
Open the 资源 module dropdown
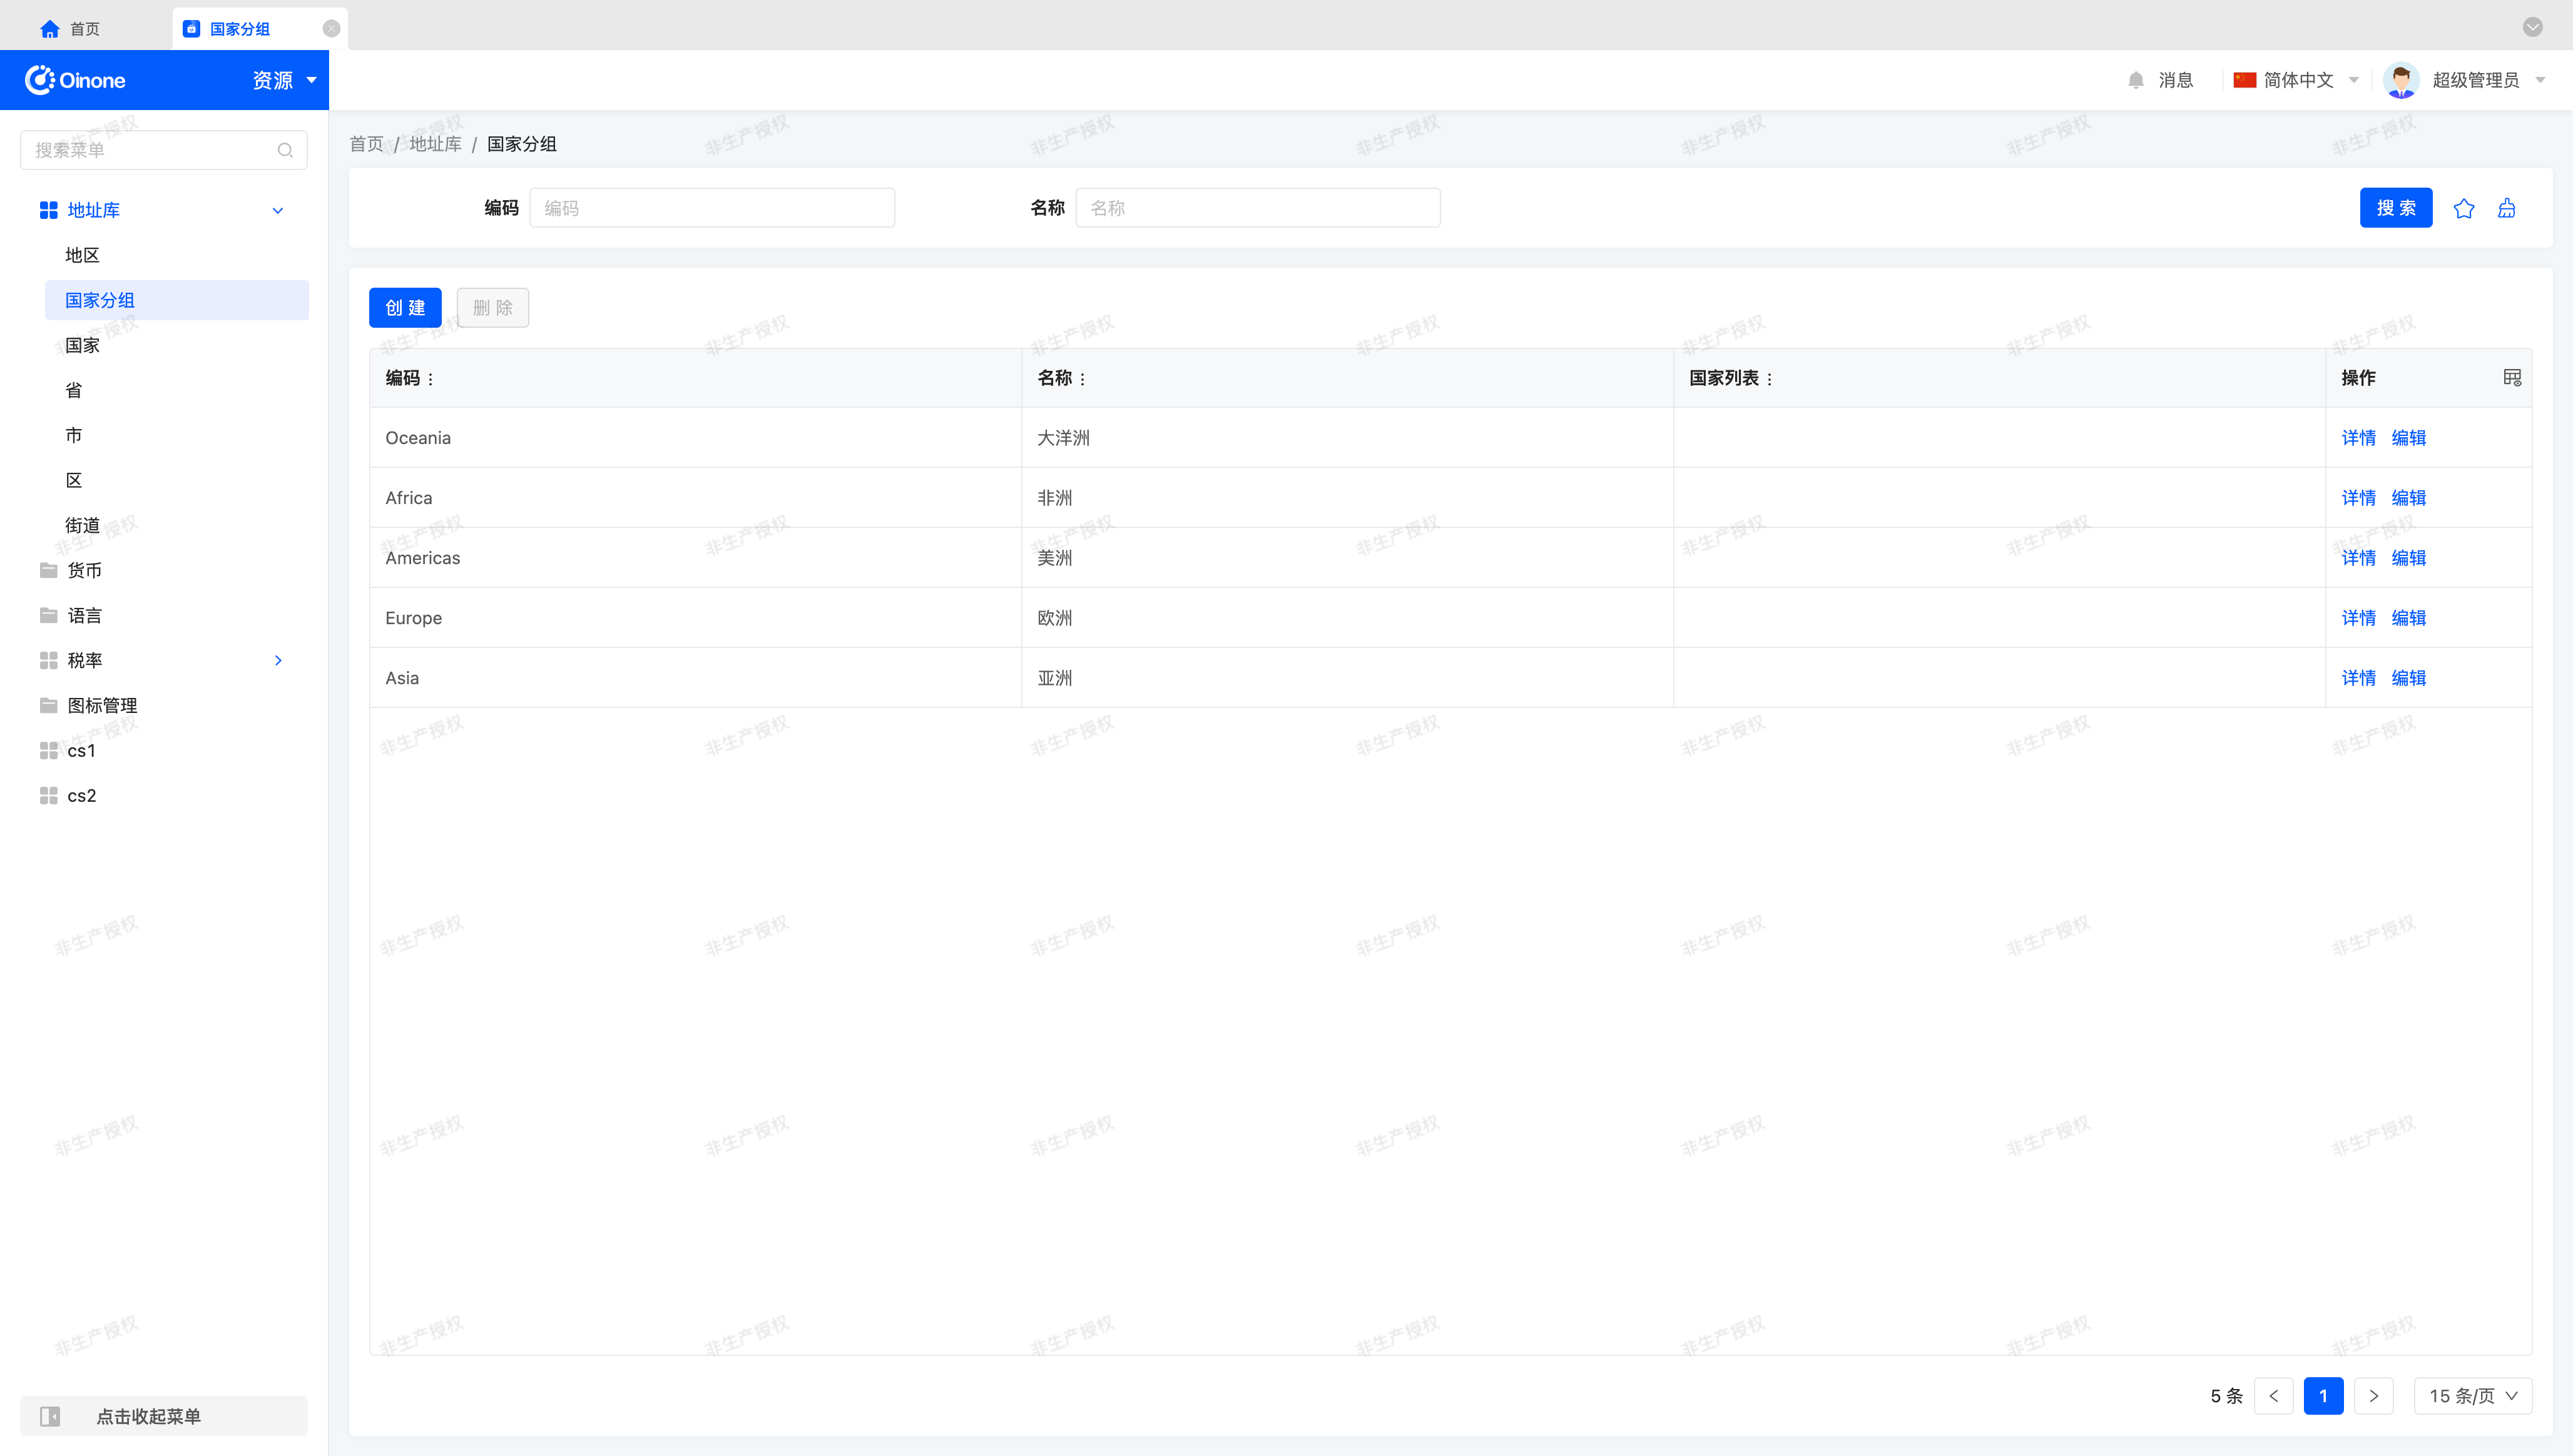point(284,80)
